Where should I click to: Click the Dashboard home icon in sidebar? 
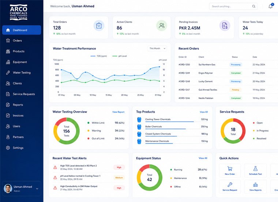8,30
